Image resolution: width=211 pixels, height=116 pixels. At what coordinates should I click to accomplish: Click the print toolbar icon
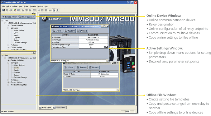[11, 10]
